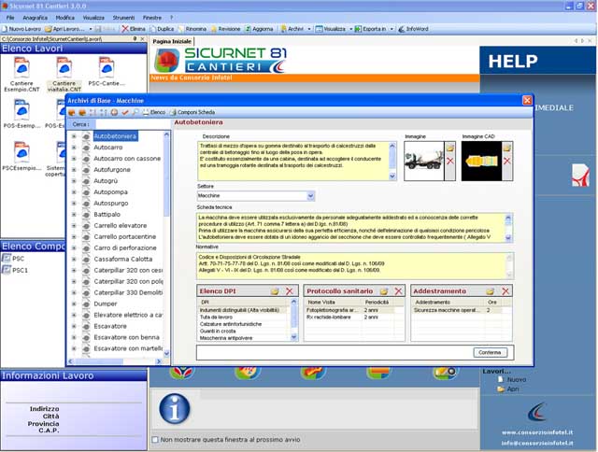This screenshot has height=452, width=598.
Task: Click www.consorzioinfotel.it link
Action: click(x=537, y=432)
